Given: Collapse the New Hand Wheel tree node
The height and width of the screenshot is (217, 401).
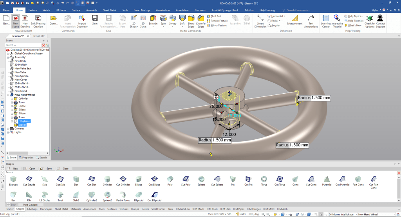Looking at the screenshot, I should 8,95.
